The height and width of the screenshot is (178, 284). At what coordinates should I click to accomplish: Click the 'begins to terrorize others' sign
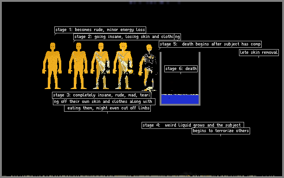pos(221,131)
